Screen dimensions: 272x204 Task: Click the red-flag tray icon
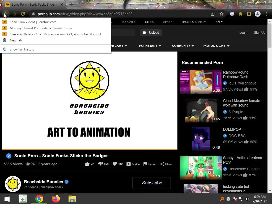tap(235, 199)
